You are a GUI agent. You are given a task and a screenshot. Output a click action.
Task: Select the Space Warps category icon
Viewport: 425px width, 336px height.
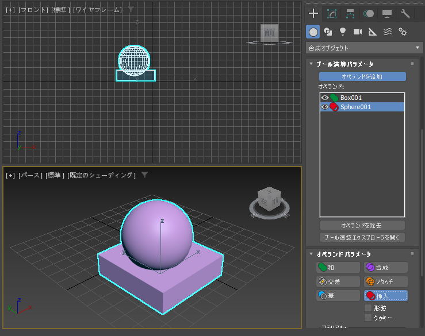tap(387, 32)
